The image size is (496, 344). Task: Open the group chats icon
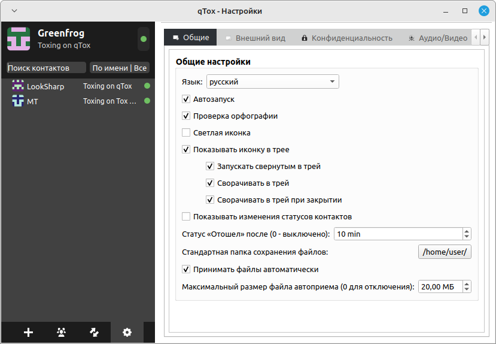tap(62, 332)
